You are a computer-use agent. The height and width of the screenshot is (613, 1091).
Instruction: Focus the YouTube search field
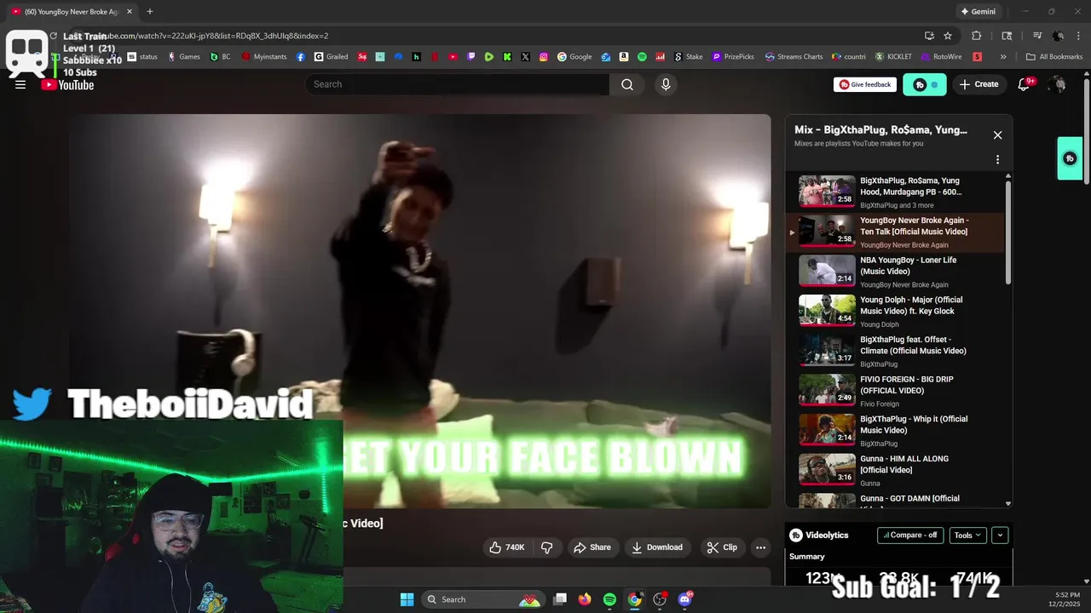pyautogui.click(x=457, y=84)
